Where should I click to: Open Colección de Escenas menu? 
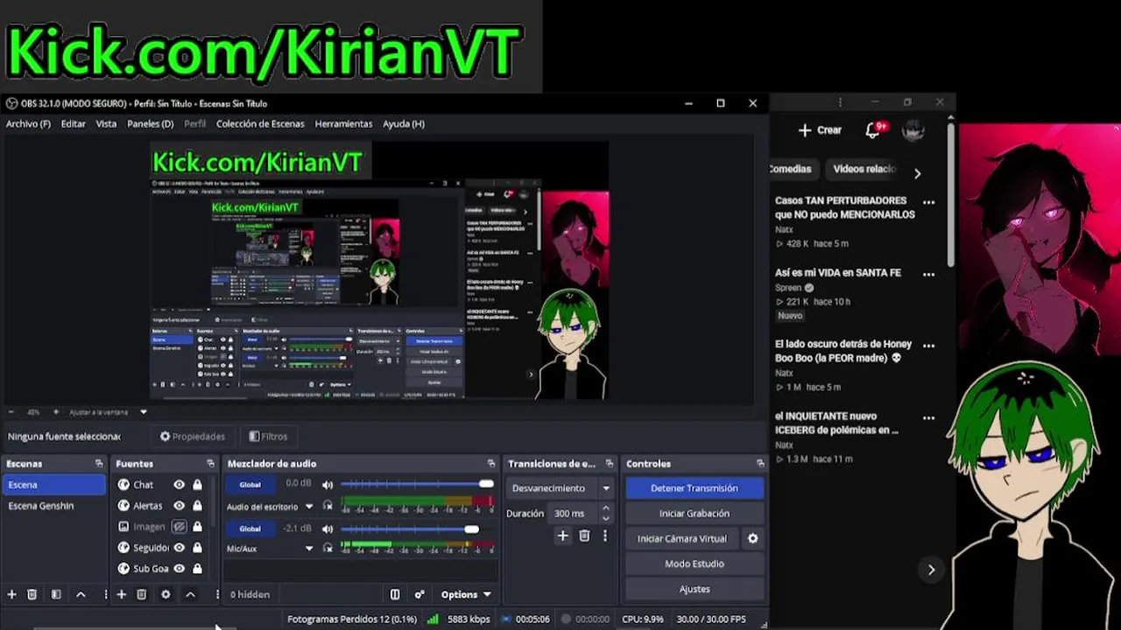click(260, 124)
